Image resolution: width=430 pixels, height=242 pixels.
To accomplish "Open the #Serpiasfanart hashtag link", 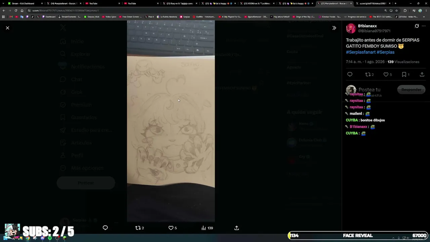I will [361, 52].
